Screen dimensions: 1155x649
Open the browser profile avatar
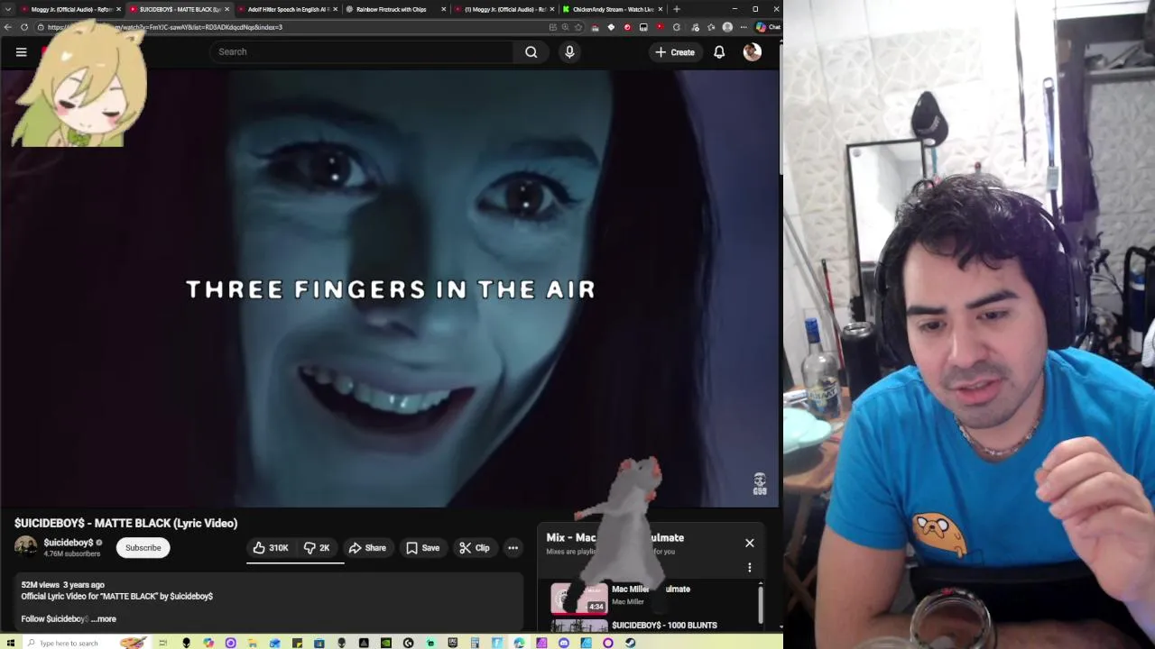pos(727,27)
